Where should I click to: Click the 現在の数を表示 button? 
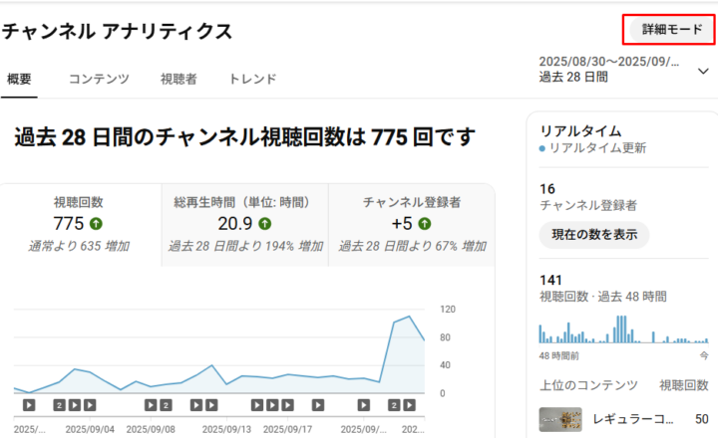click(x=593, y=235)
